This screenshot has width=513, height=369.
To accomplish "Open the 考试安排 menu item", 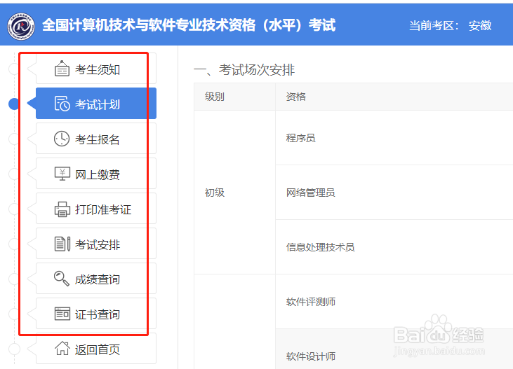I will point(96,244).
